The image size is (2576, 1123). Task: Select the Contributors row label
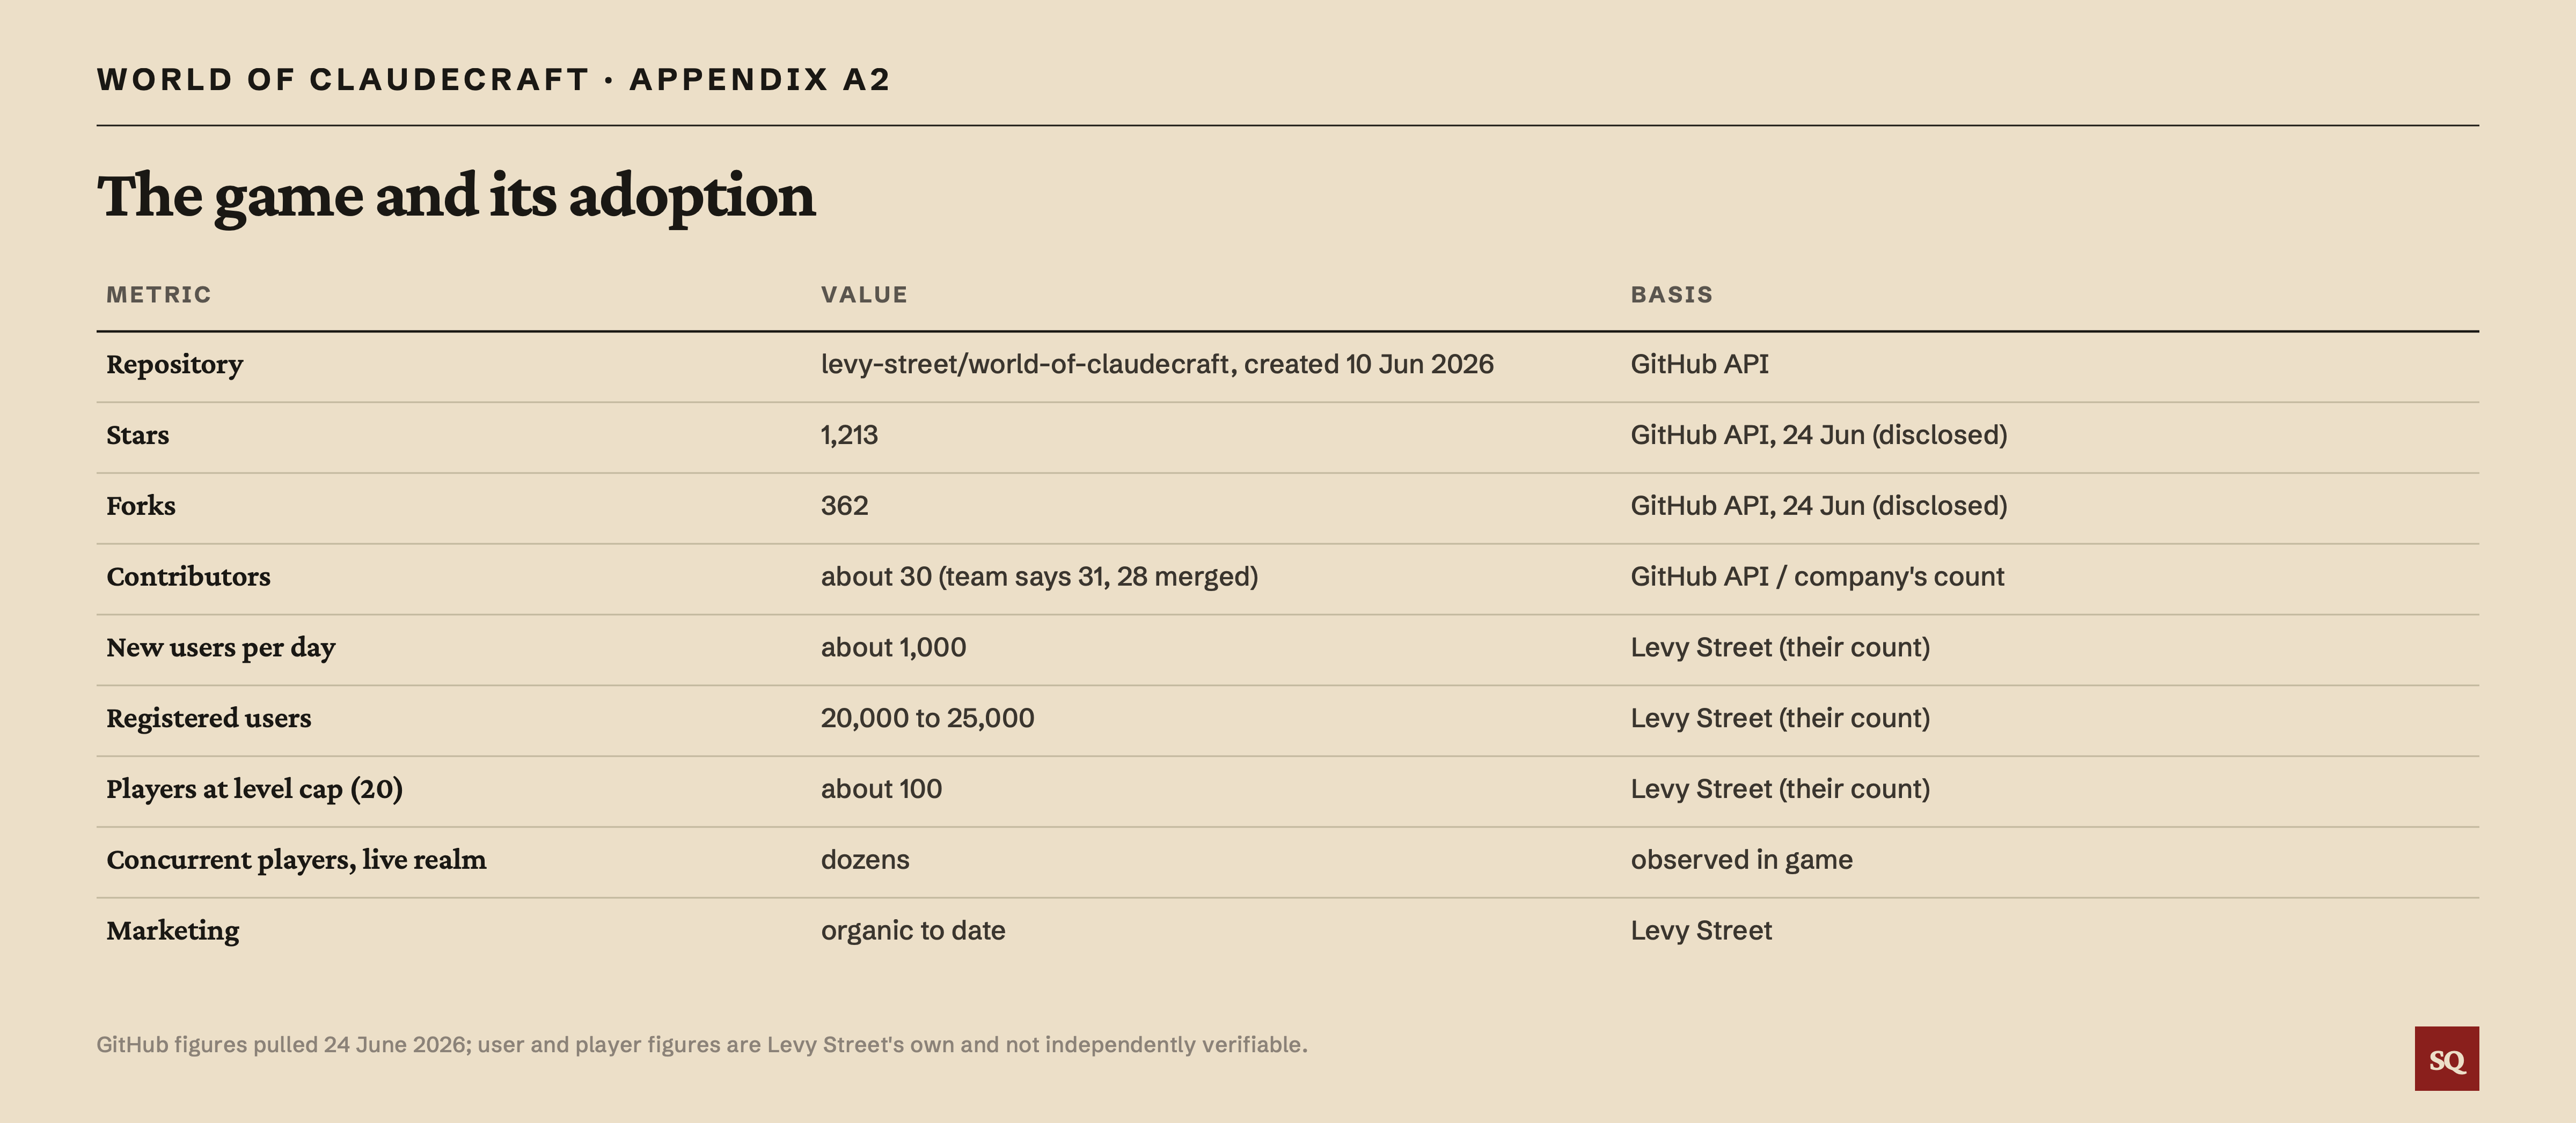[188, 577]
